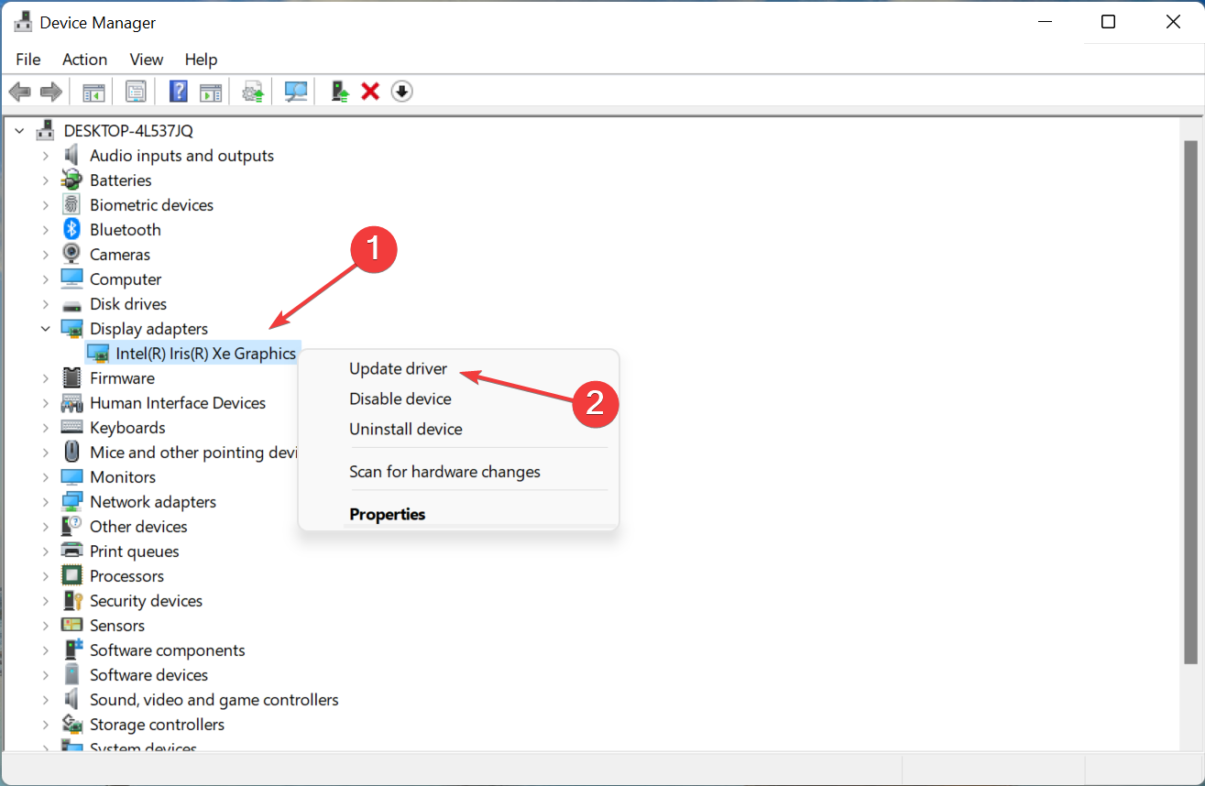Toggle the Show/Hide Action Pane toolbar icon
This screenshot has height=786, width=1205.
(211, 92)
